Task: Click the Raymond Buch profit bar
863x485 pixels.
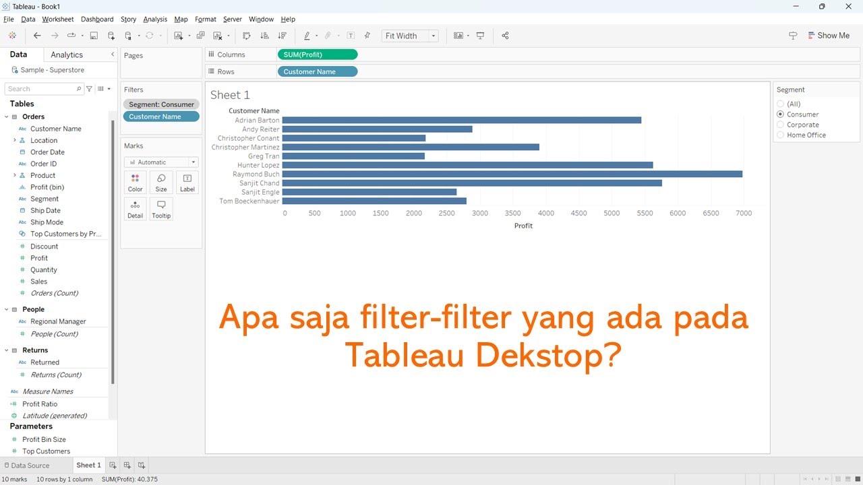Action: (512, 174)
